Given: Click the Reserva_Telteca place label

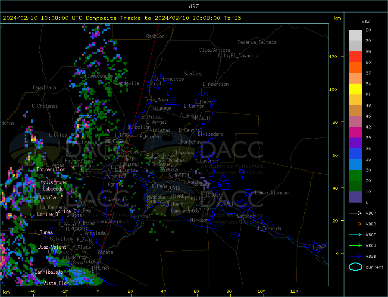Looking at the screenshot, I should click(x=257, y=42).
